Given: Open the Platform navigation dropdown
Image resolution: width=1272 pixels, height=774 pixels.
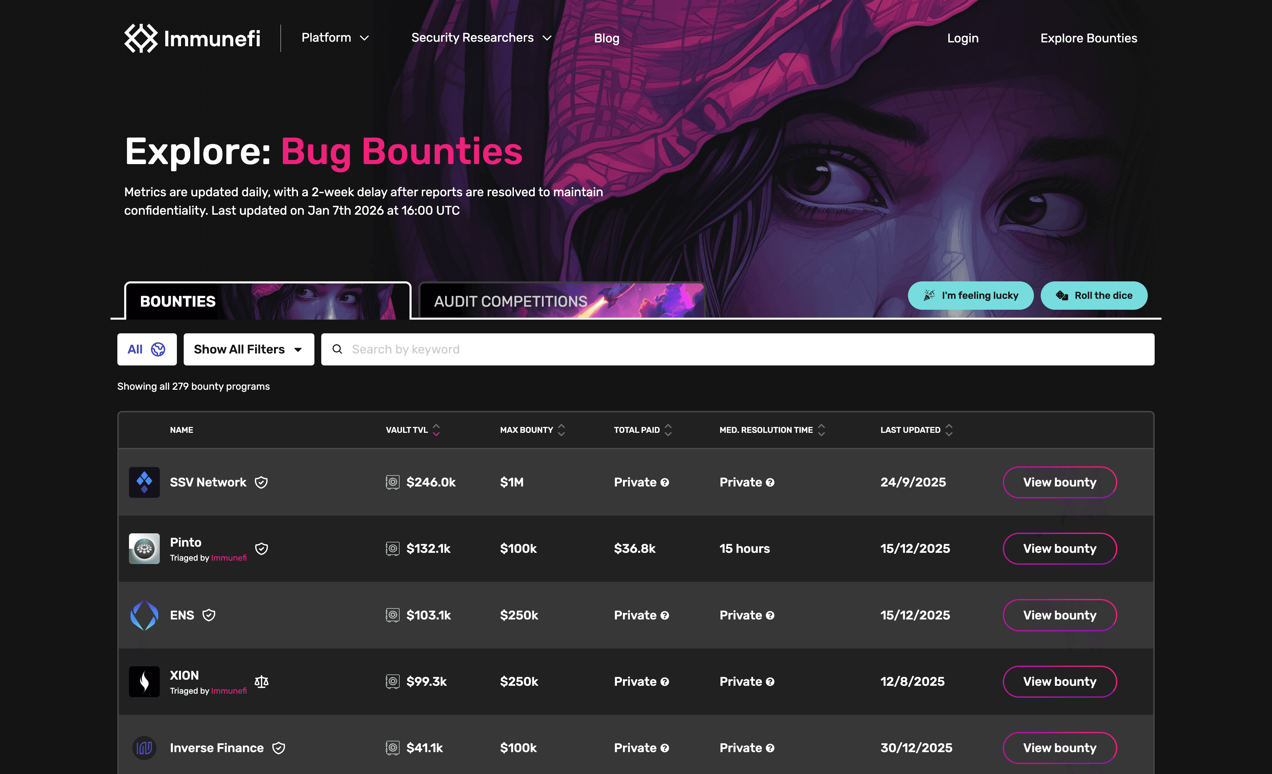Looking at the screenshot, I should click(x=335, y=38).
